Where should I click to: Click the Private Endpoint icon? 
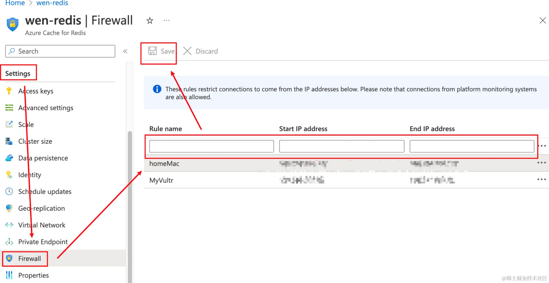(x=9, y=242)
